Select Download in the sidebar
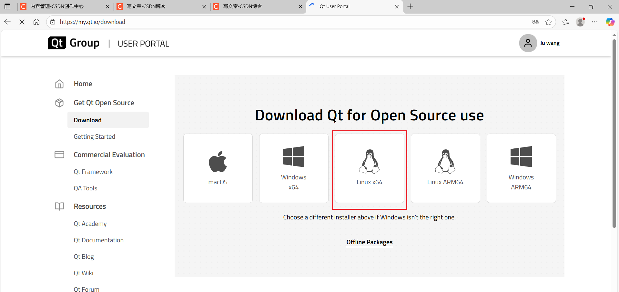619x292 pixels. coord(108,120)
